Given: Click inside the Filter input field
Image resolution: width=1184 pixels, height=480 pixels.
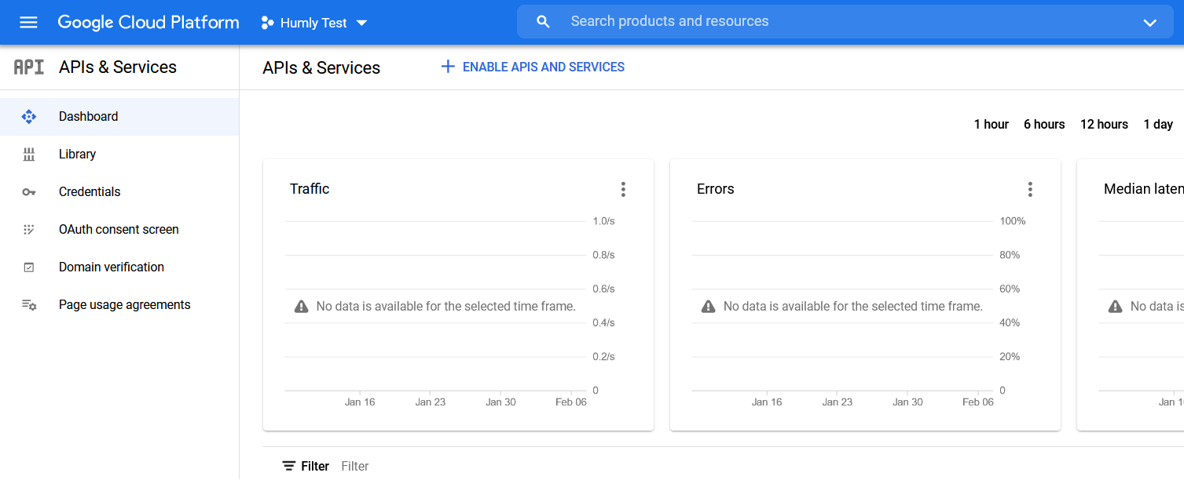Looking at the screenshot, I should pos(355,465).
